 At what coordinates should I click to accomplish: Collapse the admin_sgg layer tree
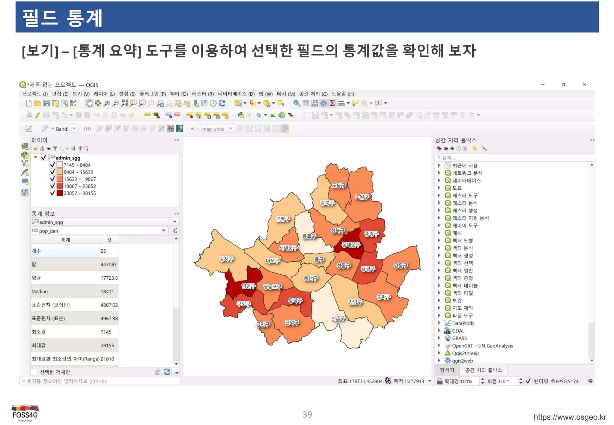[x=36, y=157]
